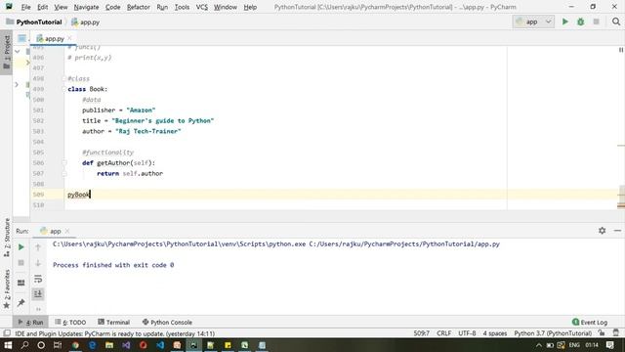
Task: Open the Terminal tool window tab
Action: click(114, 322)
